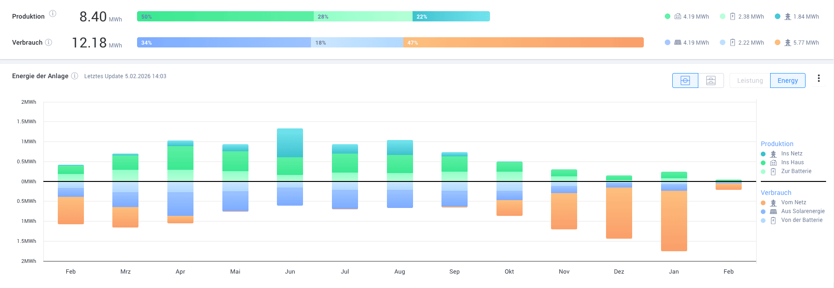Click the info icon next to Produktion
This screenshot has width=834, height=288.
tap(53, 13)
